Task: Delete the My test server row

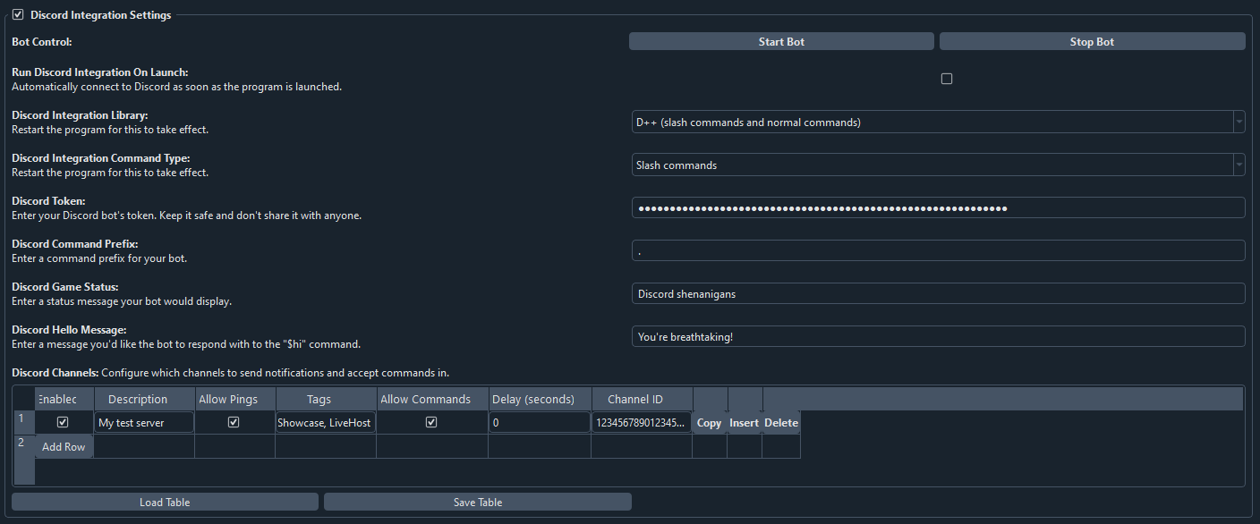Action: (x=780, y=423)
